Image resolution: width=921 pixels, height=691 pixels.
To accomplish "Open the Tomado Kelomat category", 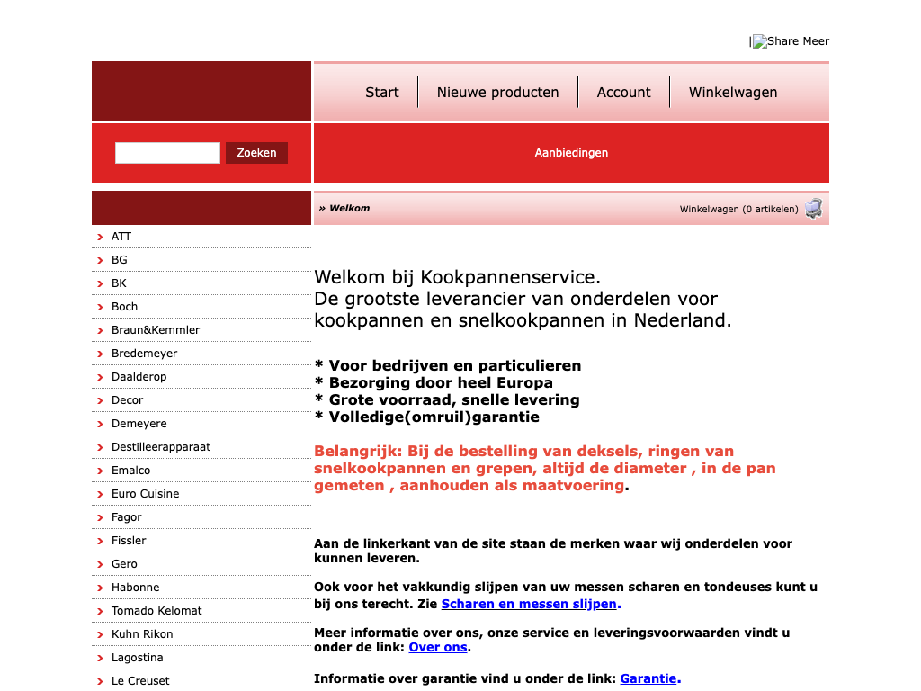I will point(156,611).
